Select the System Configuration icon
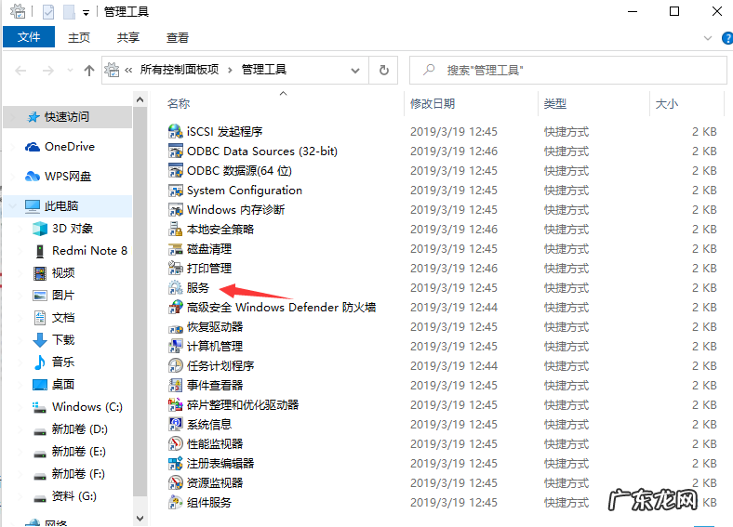 (175, 191)
